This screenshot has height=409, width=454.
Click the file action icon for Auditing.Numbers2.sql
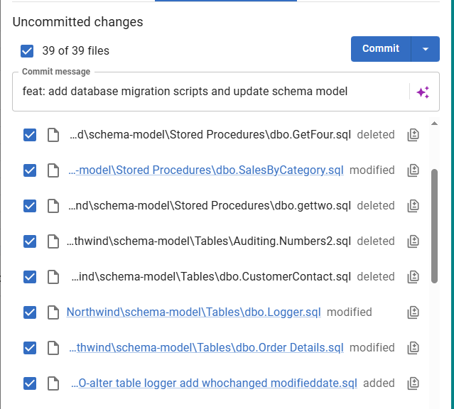pos(413,241)
